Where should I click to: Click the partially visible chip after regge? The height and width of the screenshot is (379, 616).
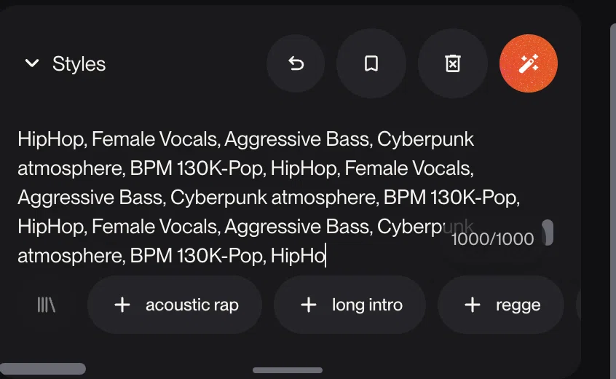578,305
